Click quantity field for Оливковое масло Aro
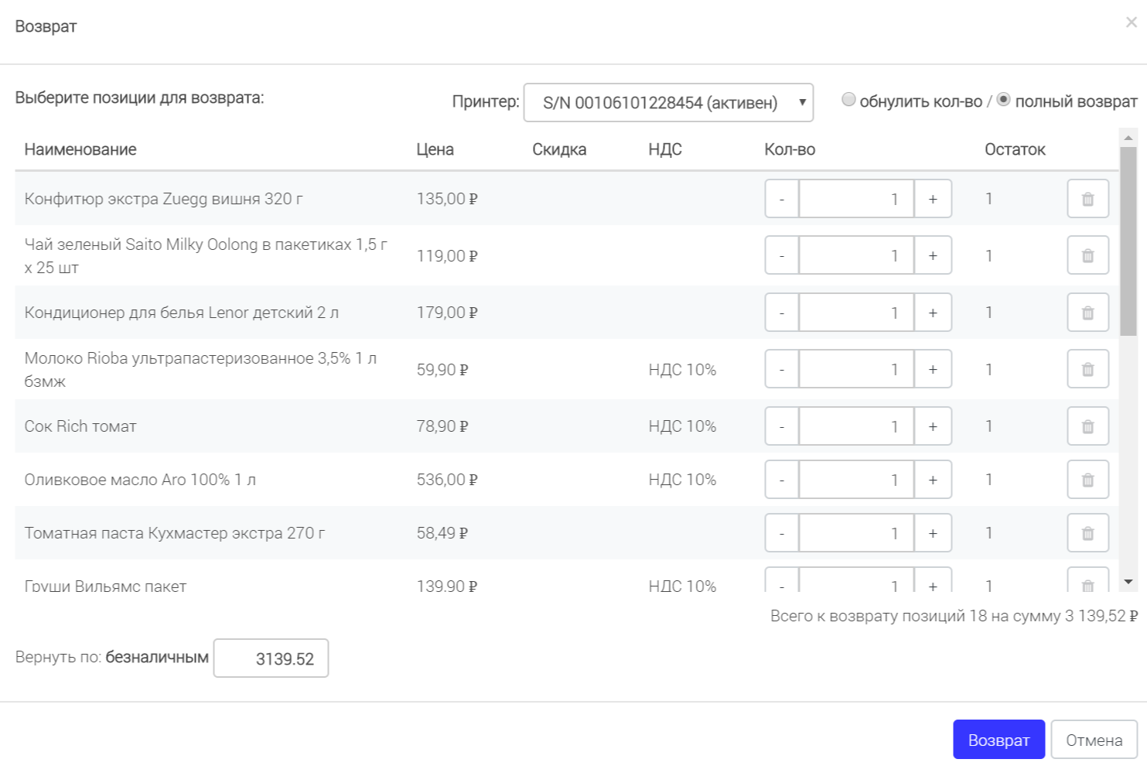1147x766 pixels. click(856, 480)
